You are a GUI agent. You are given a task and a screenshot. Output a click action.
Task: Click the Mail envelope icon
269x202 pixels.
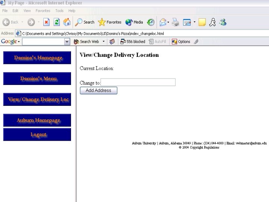(x=163, y=22)
